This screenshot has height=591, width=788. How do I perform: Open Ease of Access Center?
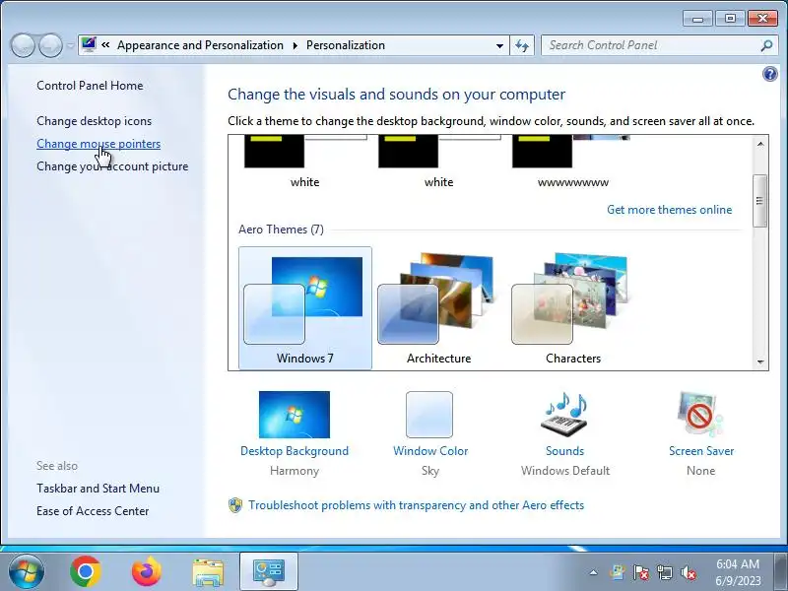click(93, 511)
